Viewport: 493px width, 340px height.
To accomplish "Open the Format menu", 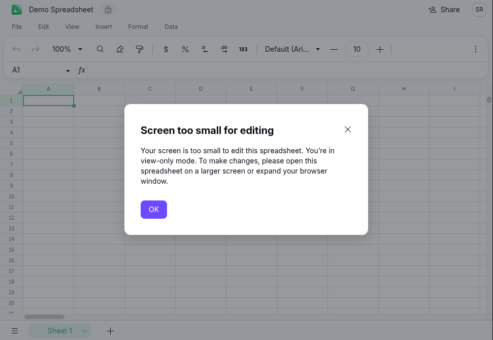I will point(138,26).
